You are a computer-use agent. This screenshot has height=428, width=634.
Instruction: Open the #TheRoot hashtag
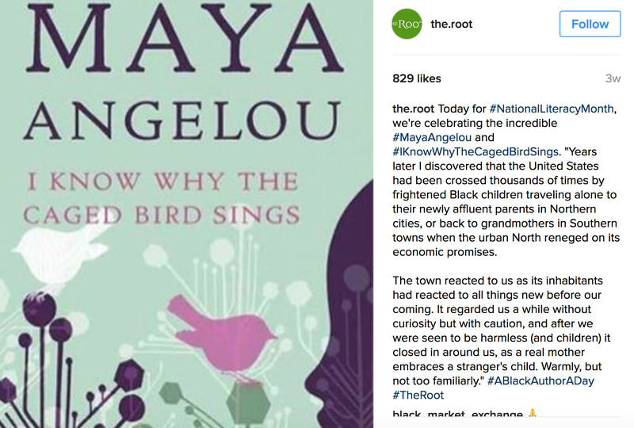point(418,396)
